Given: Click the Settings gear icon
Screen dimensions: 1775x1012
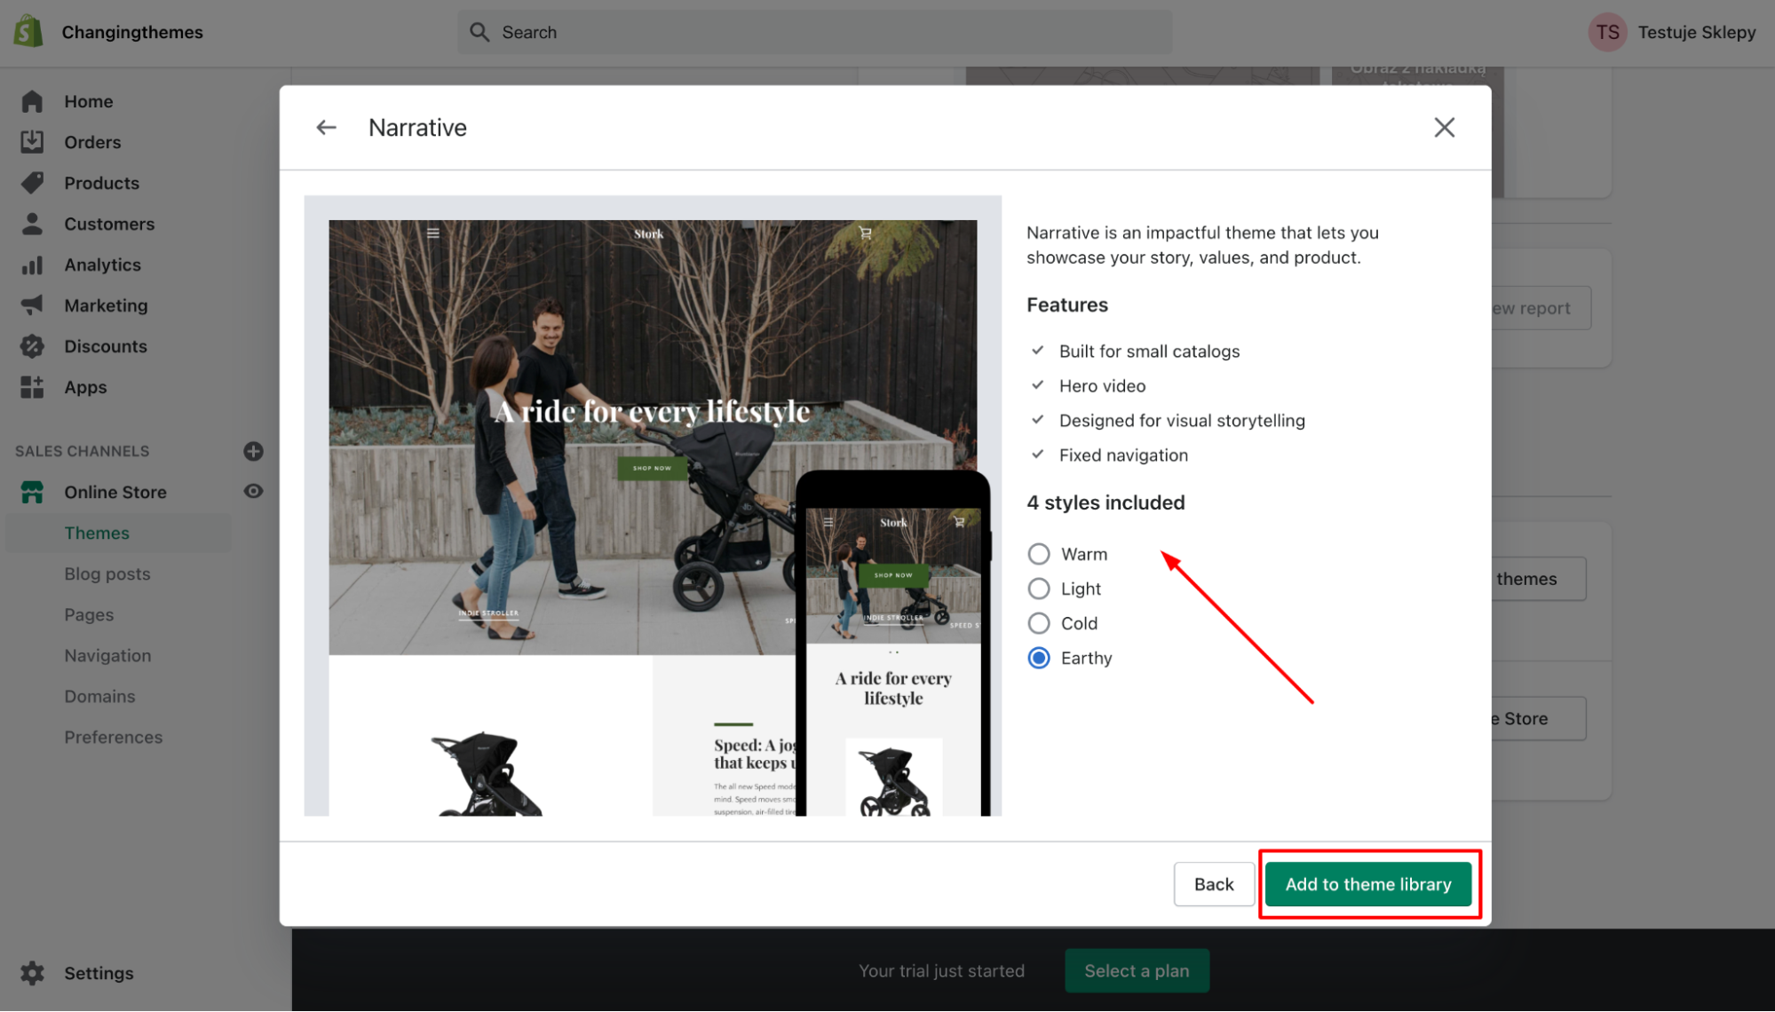Looking at the screenshot, I should (x=33, y=972).
